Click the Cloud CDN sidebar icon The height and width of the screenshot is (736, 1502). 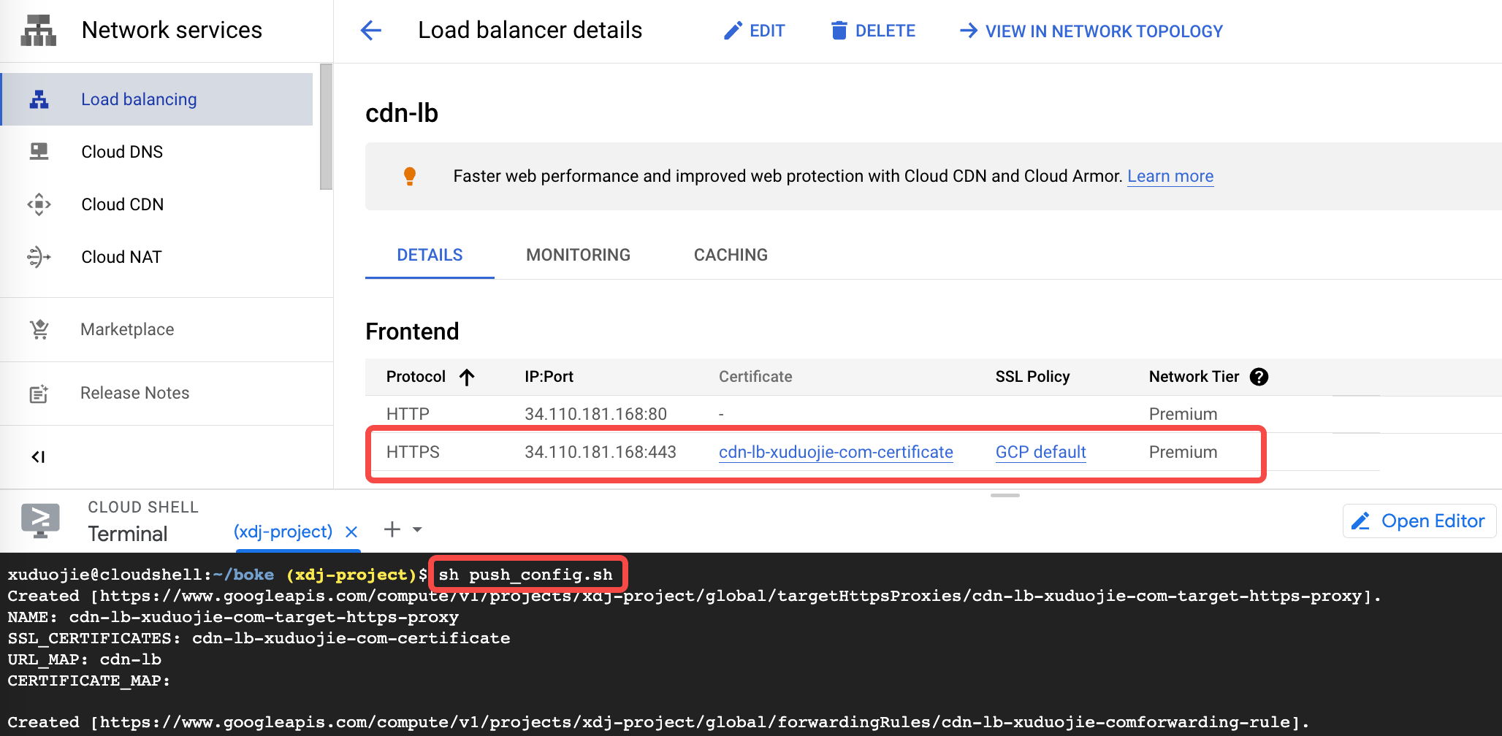[39, 204]
